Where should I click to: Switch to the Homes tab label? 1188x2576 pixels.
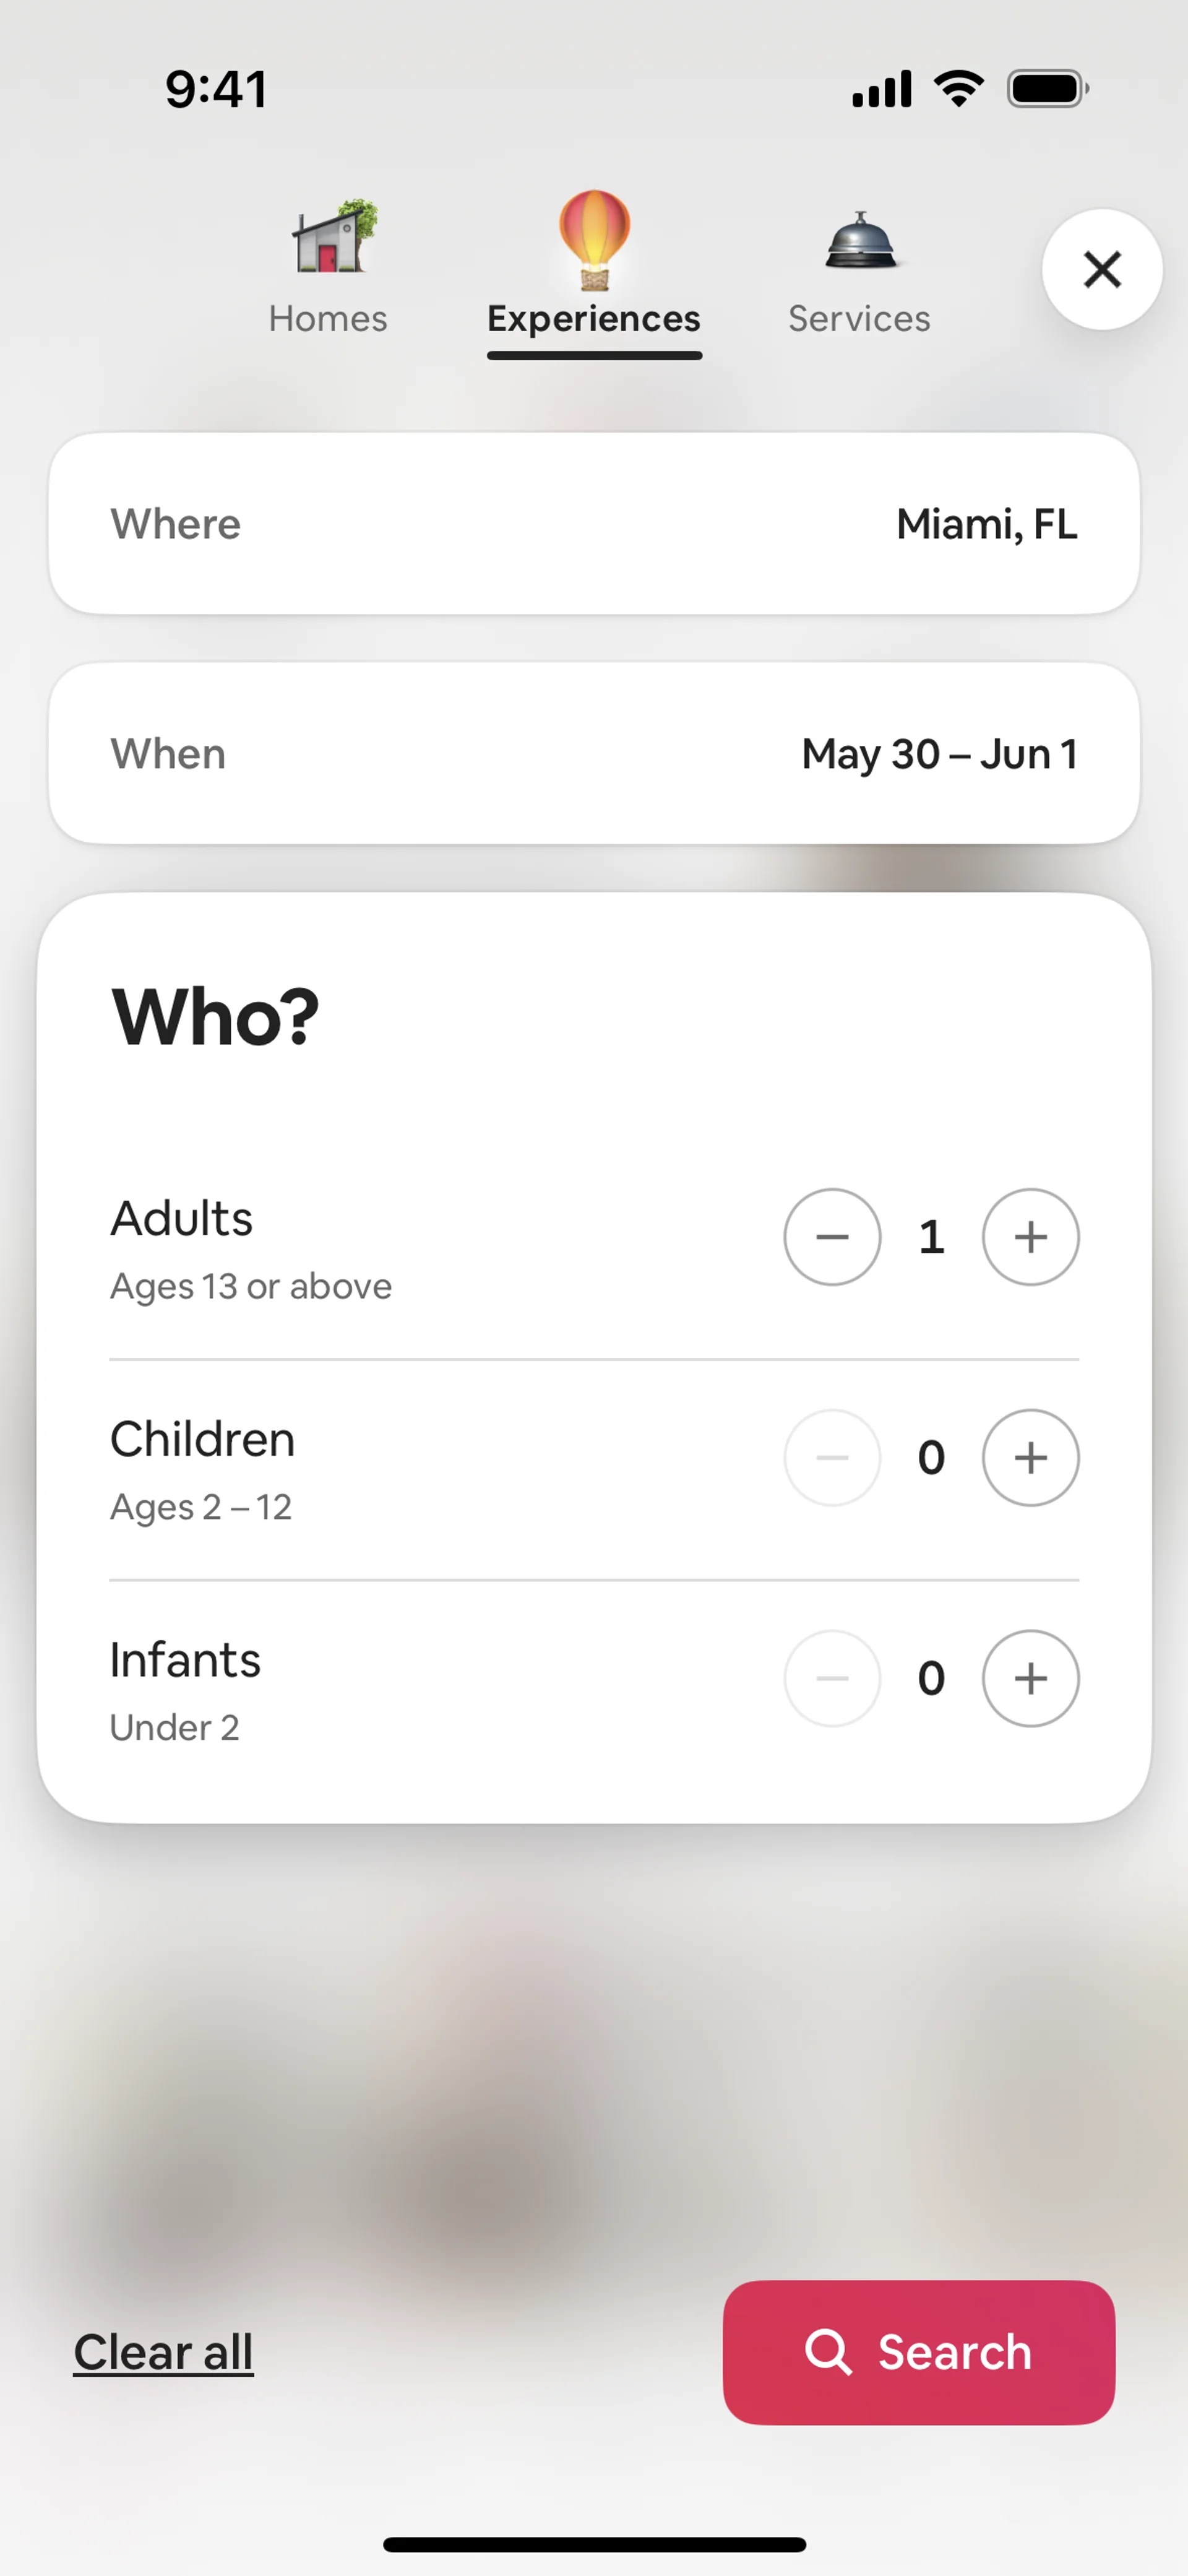[x=328, y=319]
